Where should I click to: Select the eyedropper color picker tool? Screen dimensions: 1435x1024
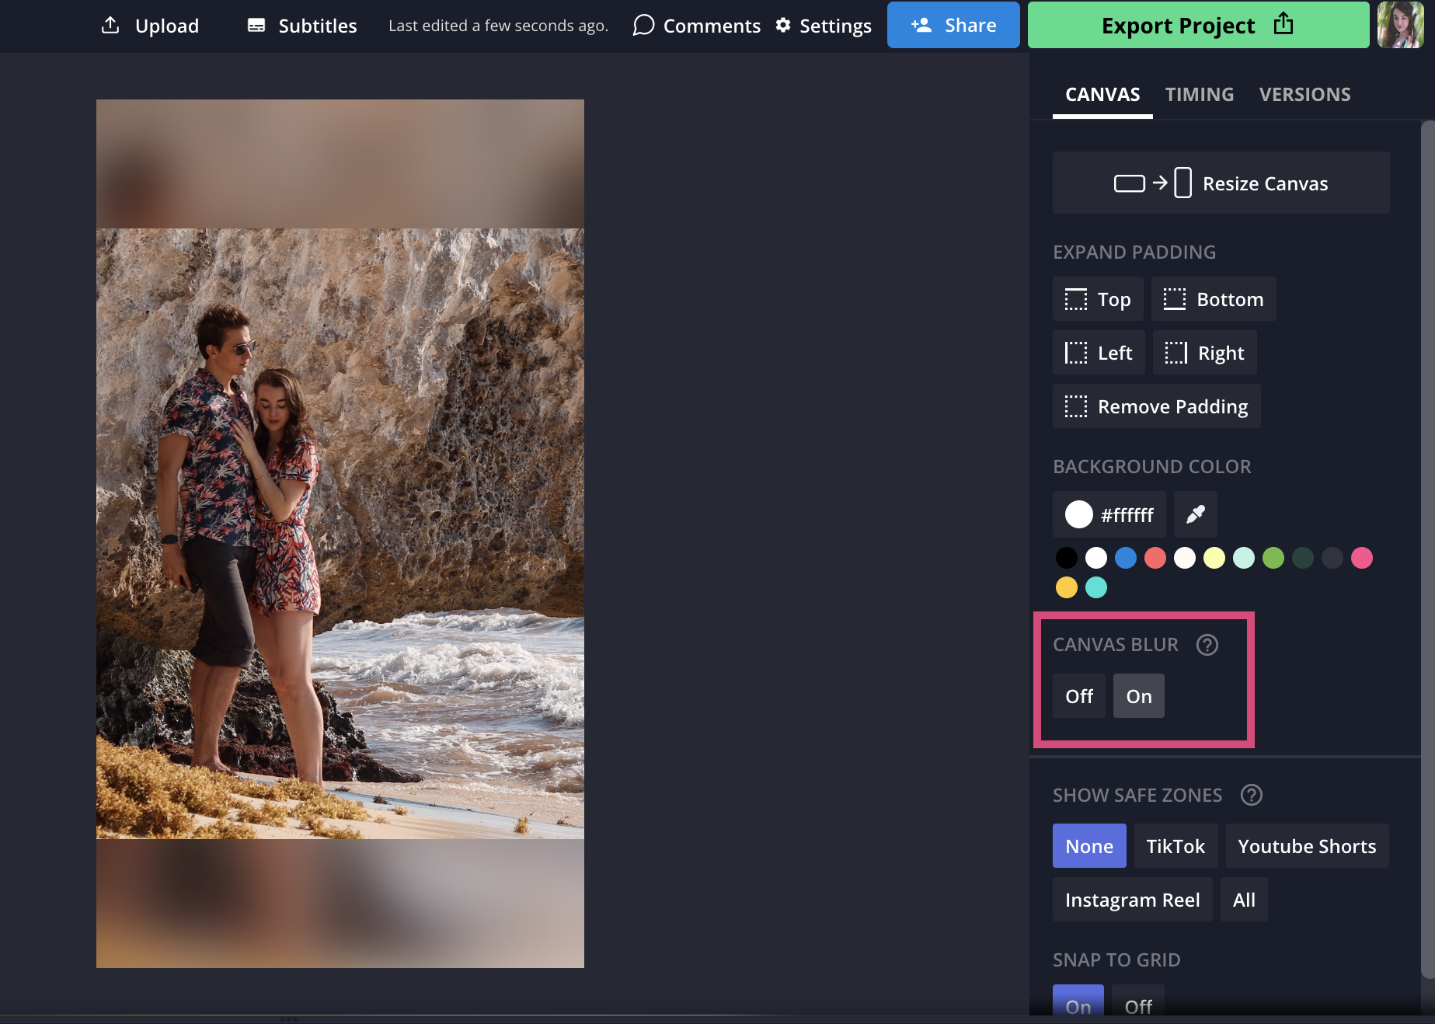point(1195,514)
